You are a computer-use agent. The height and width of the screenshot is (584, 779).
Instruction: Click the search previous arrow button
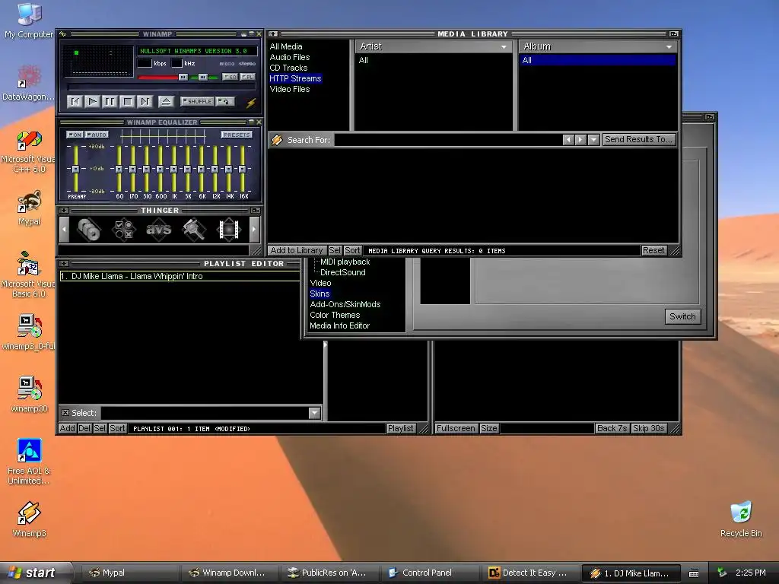[569, 140]
